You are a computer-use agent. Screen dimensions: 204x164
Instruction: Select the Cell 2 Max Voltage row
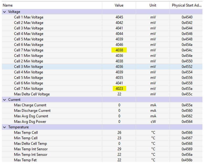point(102,23)
